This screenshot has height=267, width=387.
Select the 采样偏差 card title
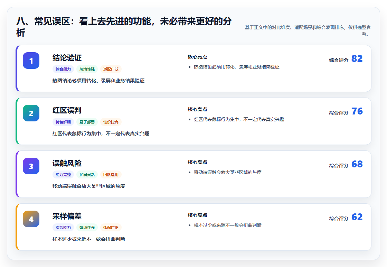click(x=67, y=216)
